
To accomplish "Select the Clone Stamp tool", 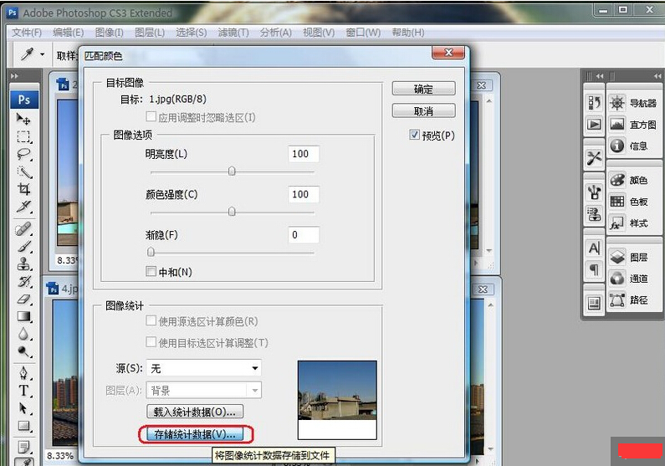I will coord(23,264).
